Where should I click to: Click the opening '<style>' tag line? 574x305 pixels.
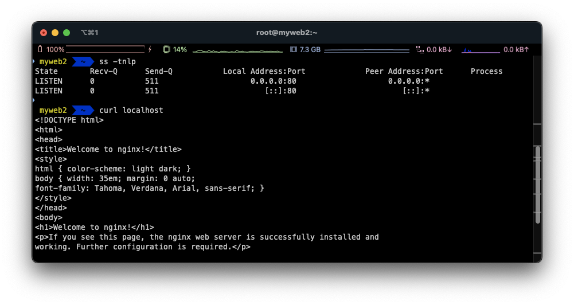point(51,159)
